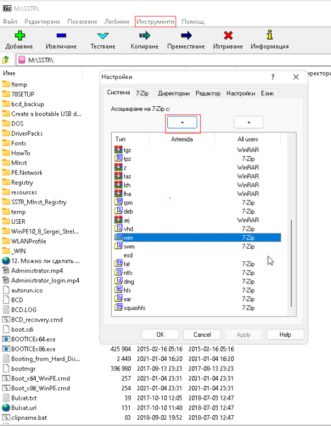Image resolution: width=331 pixels, height=426 pixels.
Task: Select the tpz file type icon
Action: point(118,158)
